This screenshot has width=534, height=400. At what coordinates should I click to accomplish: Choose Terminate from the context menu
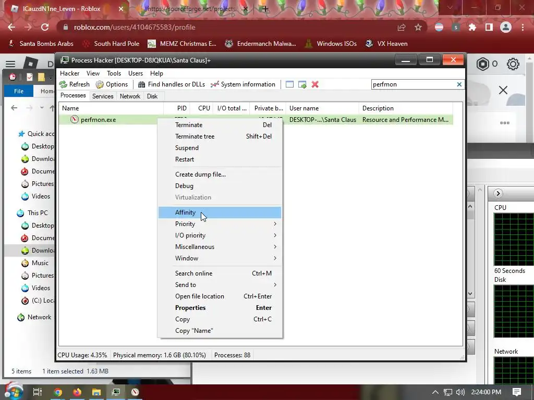coord(220,125)
